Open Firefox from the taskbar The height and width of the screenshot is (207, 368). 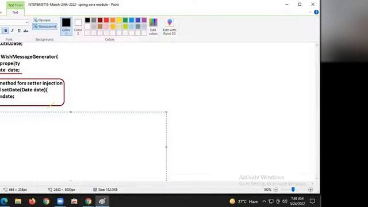(x=32, y=201)
